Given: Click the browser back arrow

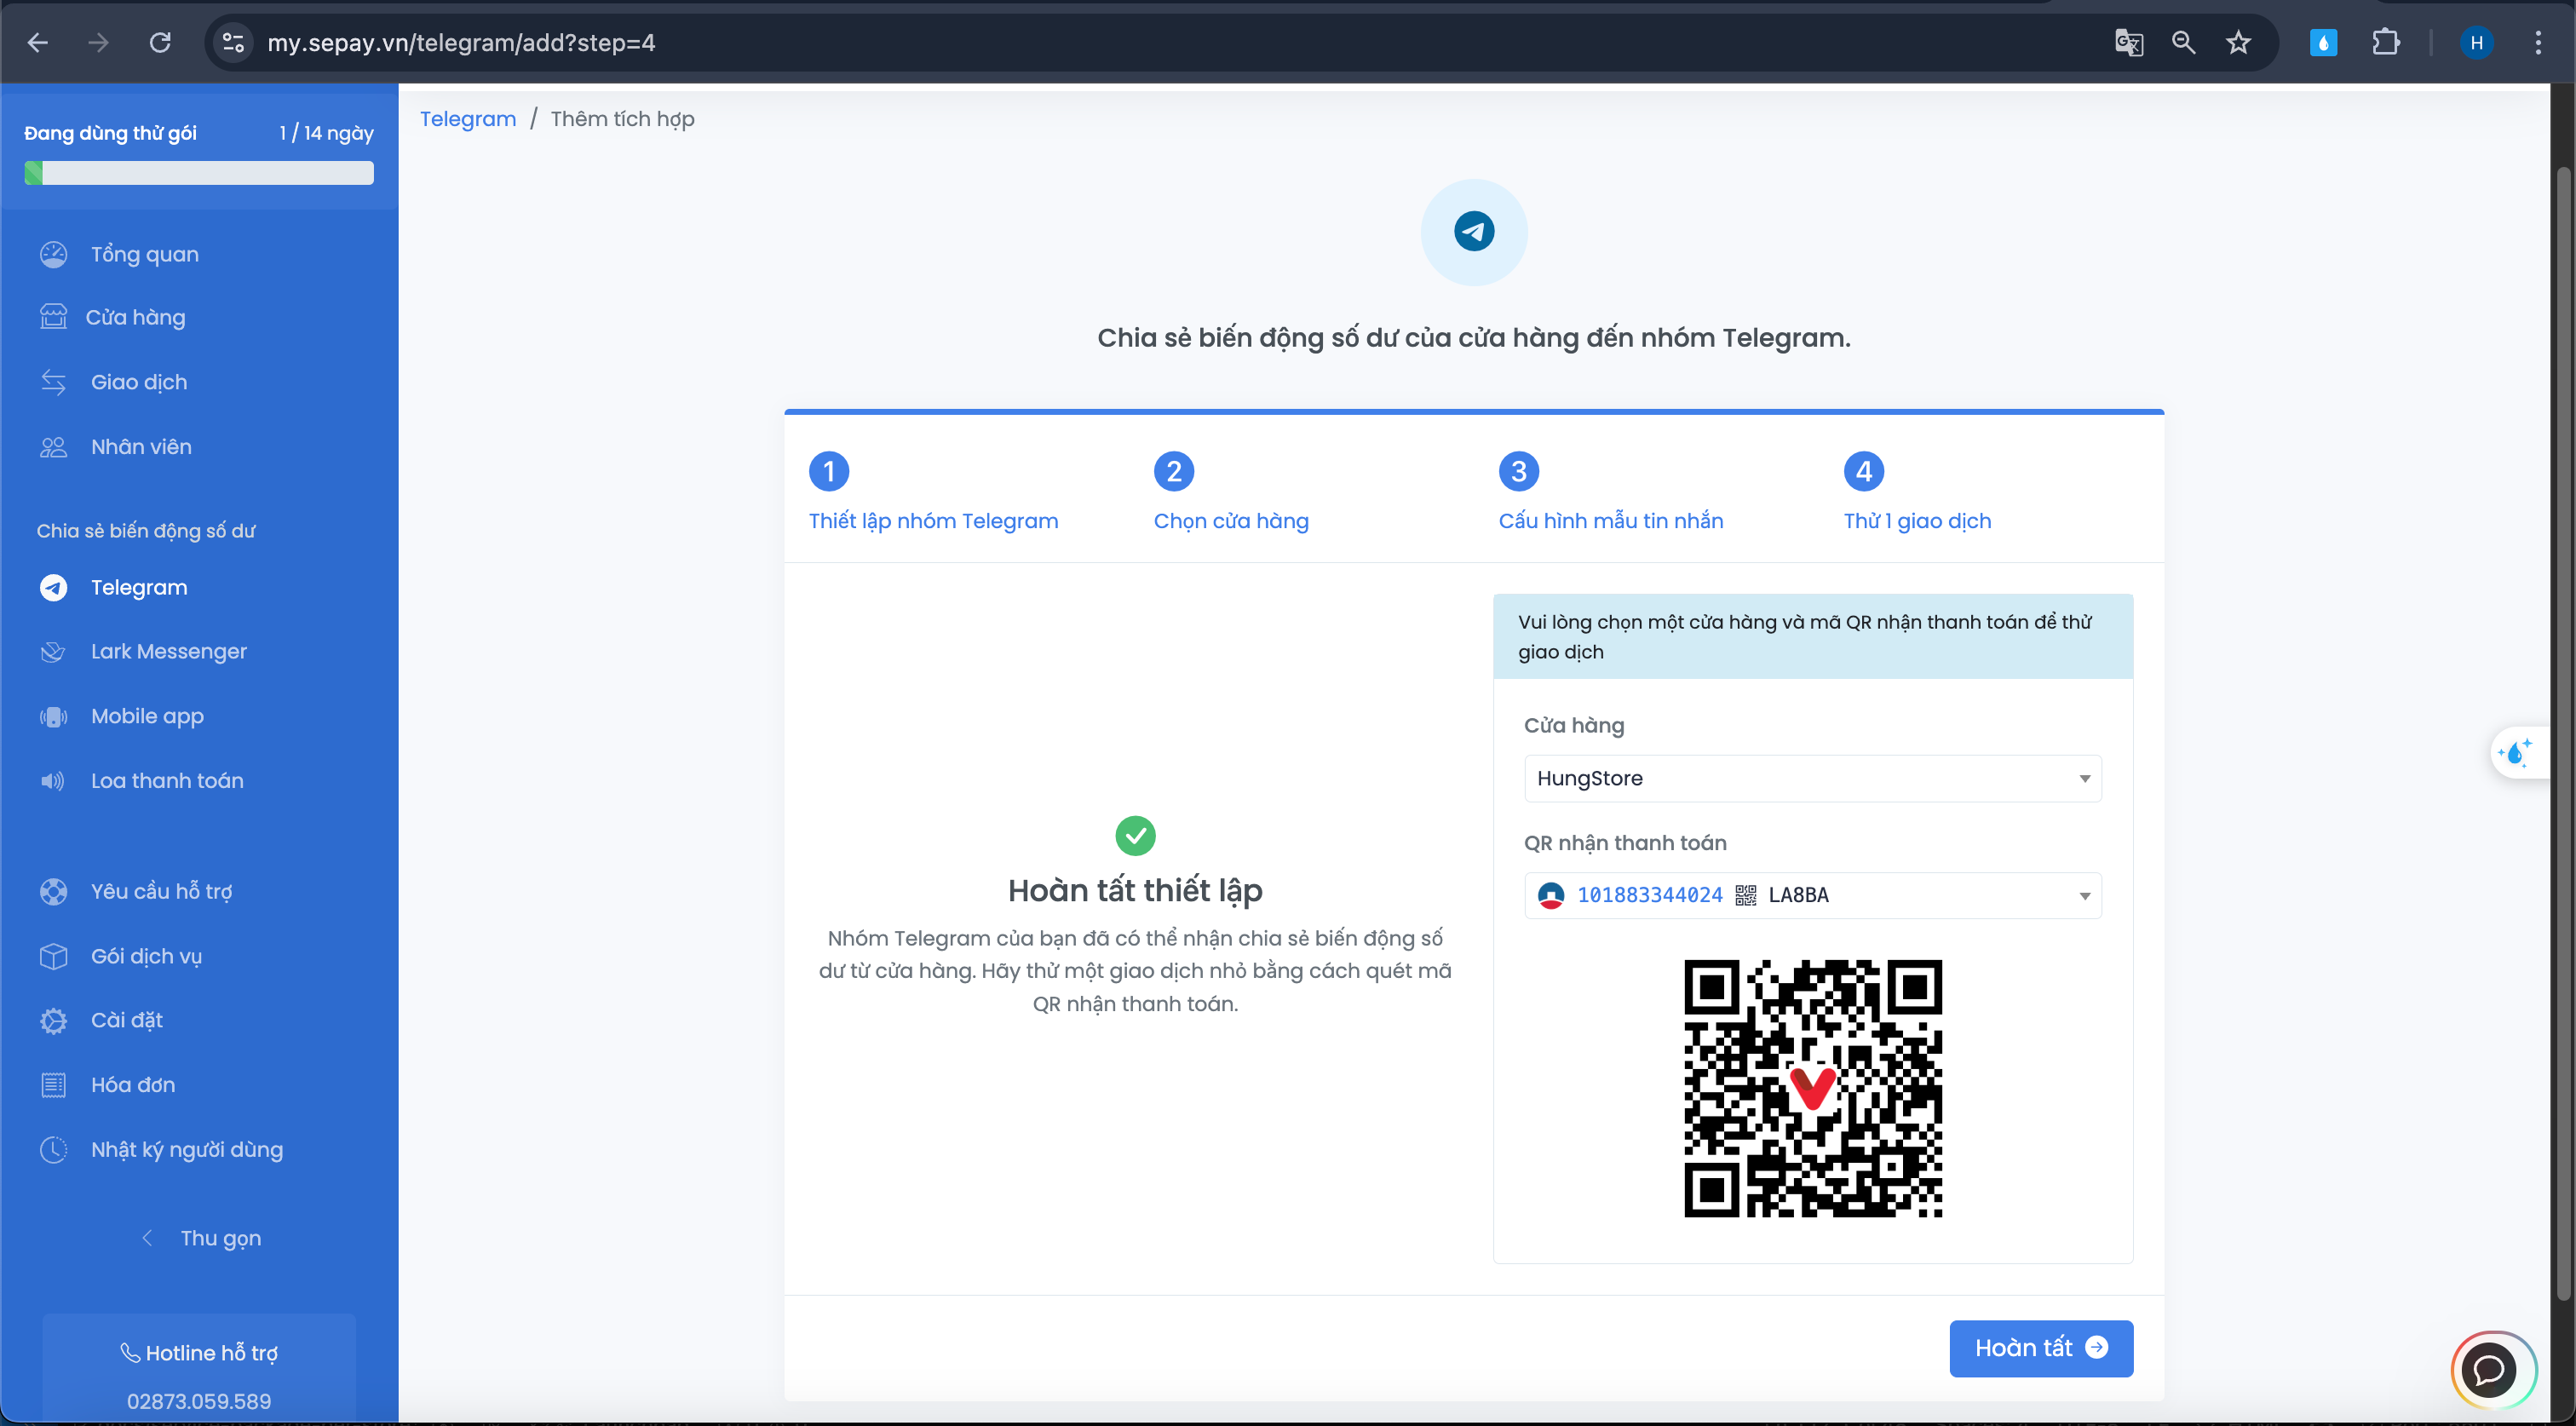Looking at the screenshot, I should (38, 43).
